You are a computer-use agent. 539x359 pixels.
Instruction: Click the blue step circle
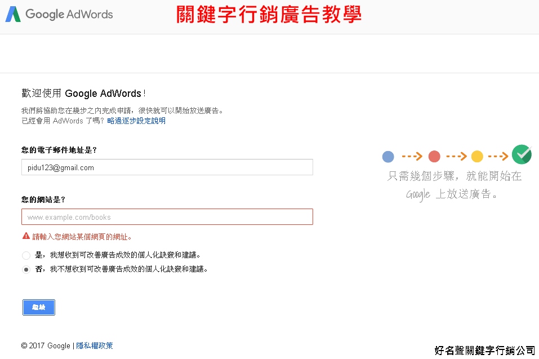[x=388, y=157]
